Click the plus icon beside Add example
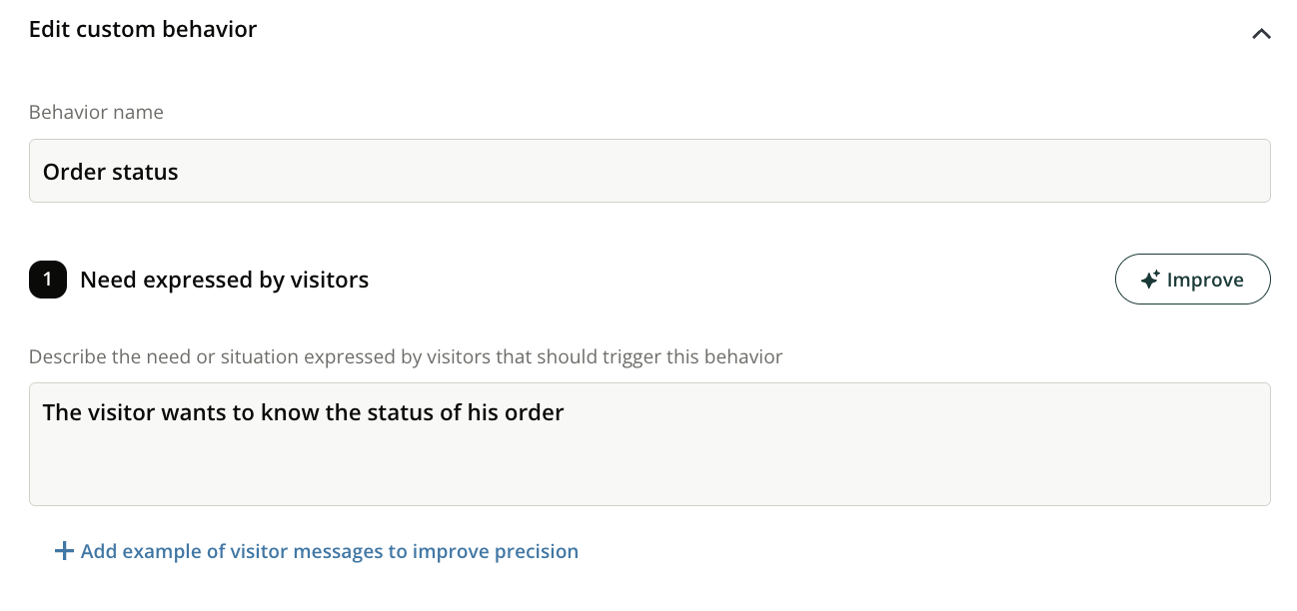 pyautogui.click(x=64, y=551)
